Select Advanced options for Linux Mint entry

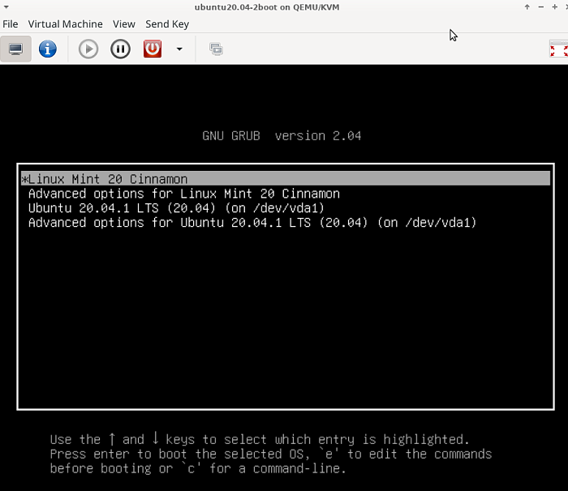(x=286, y=194)
